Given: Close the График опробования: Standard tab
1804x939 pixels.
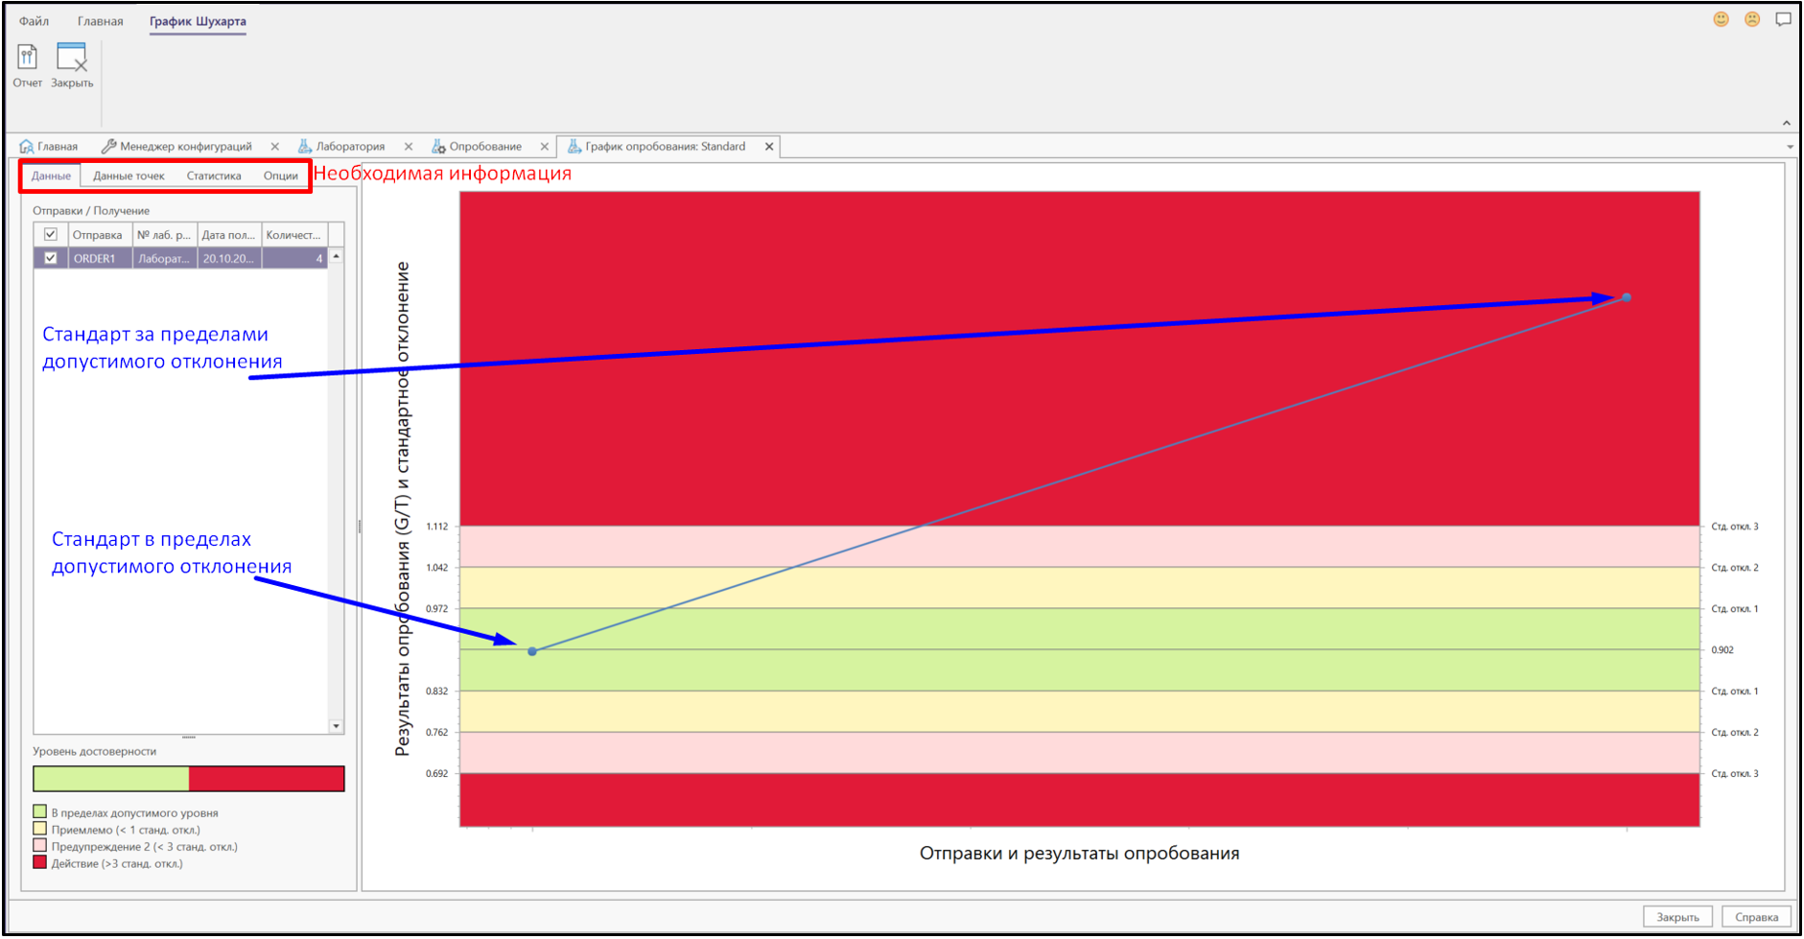Looking at the screenshot, I should [769, 147].
